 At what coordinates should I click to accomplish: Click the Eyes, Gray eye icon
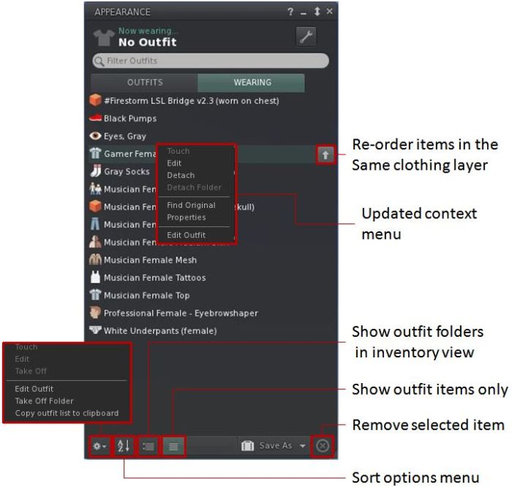pyautogui.click(x=94, y=136)
